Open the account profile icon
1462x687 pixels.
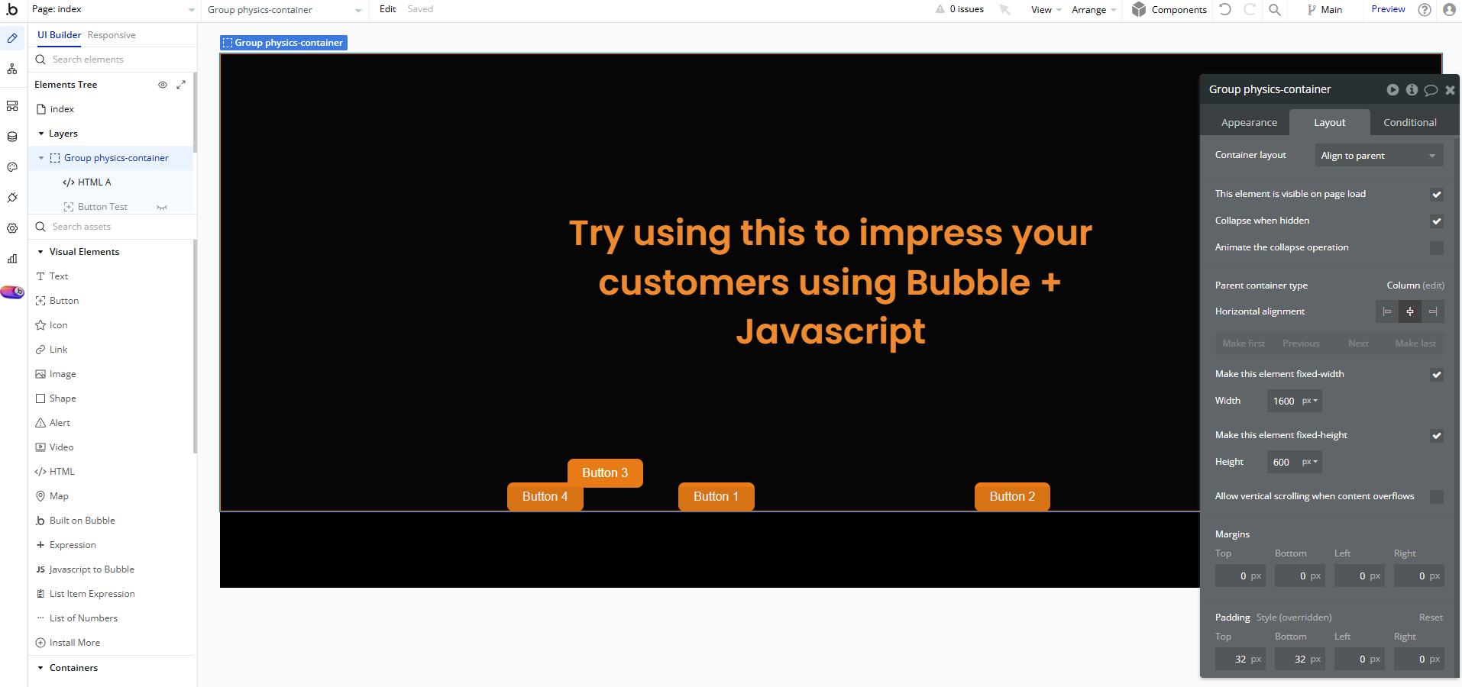pyautogui.click(x=1449, y=9)
